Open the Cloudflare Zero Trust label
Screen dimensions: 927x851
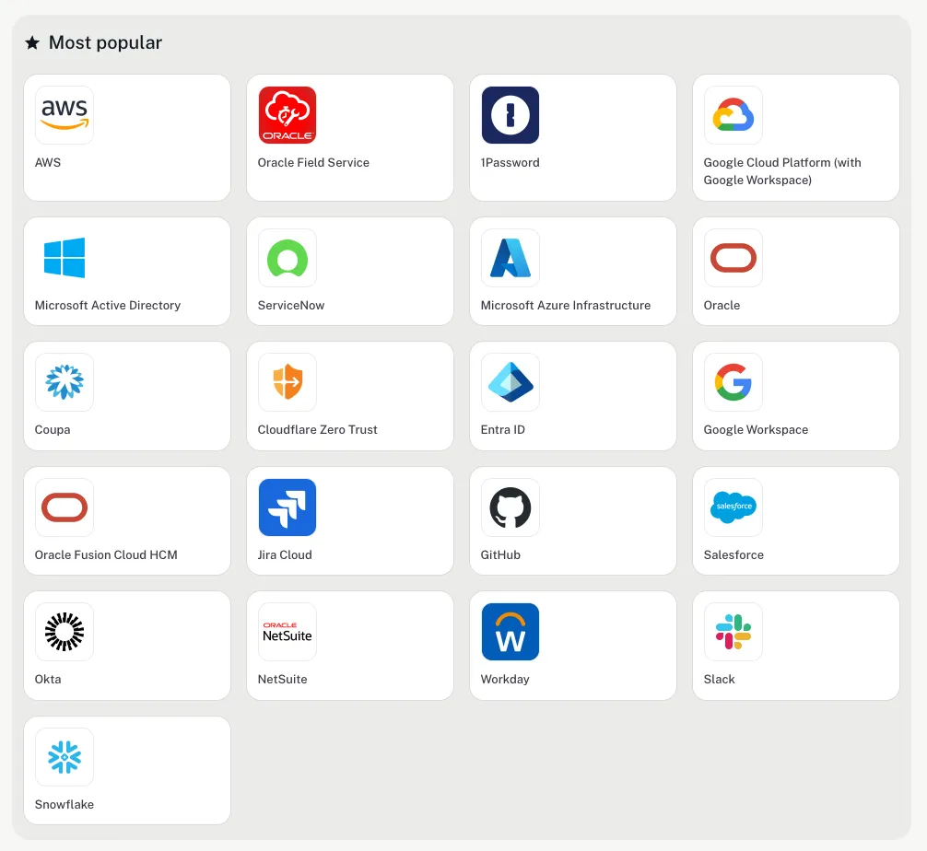pos(318,429)
